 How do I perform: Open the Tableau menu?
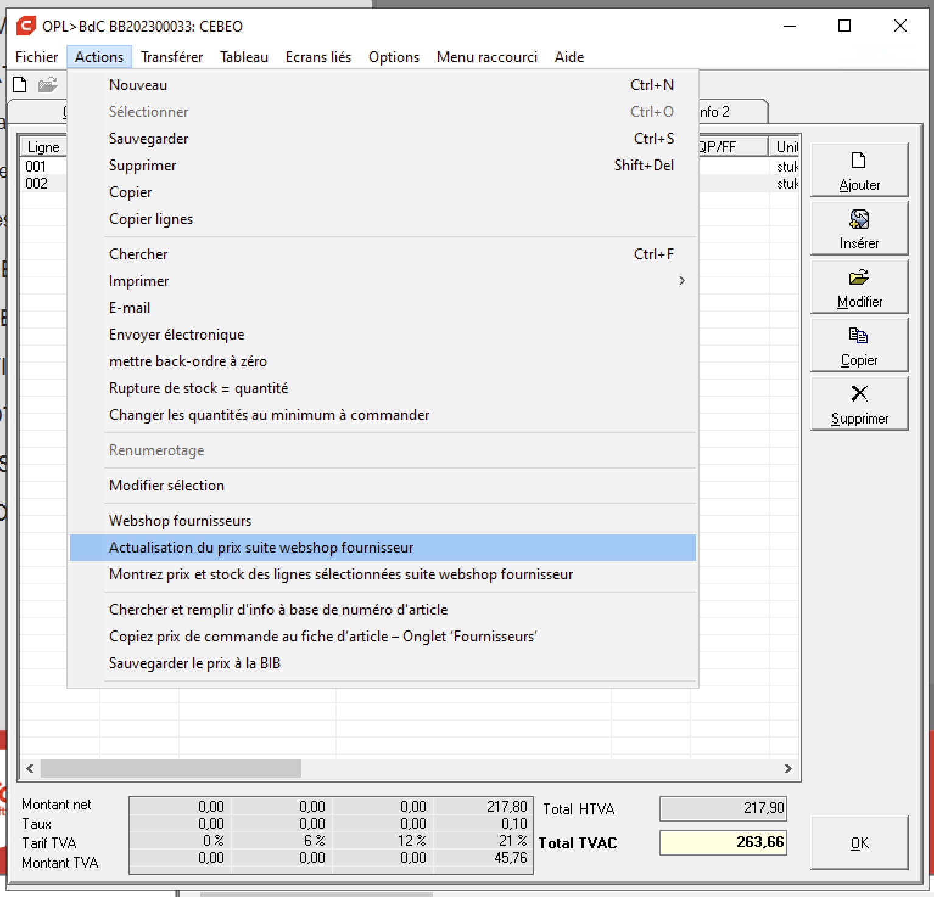tap(244, 57)
